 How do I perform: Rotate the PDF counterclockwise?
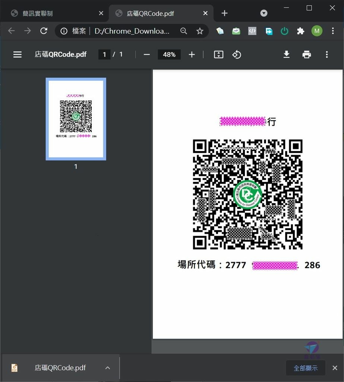point(237,54)
